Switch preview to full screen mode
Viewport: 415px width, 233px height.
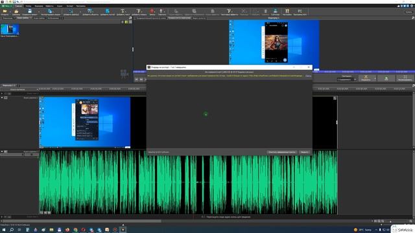point(405,78)
